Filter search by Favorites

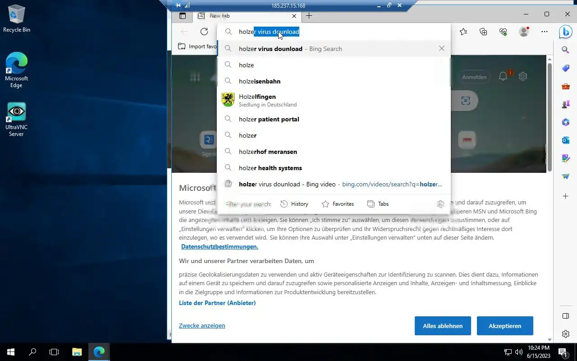tap(338, 204)
